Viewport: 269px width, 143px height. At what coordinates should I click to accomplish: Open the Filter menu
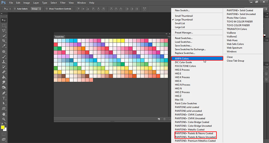[x=63, y=3]
